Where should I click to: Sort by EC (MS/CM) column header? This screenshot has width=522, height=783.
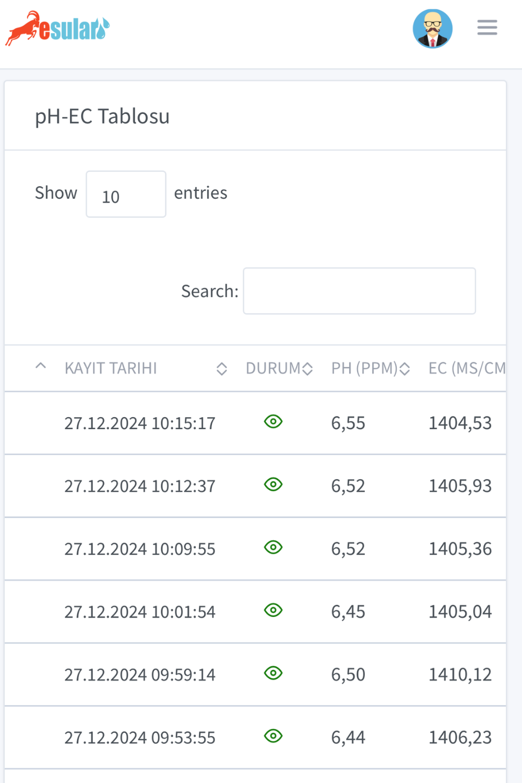[x=467, y=369]
